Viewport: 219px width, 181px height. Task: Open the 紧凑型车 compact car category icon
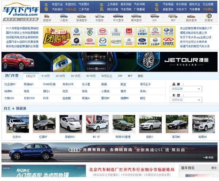click(x=81, y=16)
